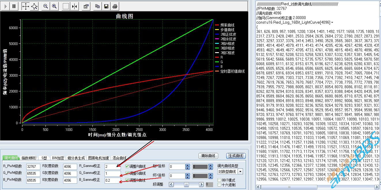This screenshot has width=381, height=190.
Task: Click the play button in the chart toolbar
Action: pyautogui.click(x=6, y=6)
